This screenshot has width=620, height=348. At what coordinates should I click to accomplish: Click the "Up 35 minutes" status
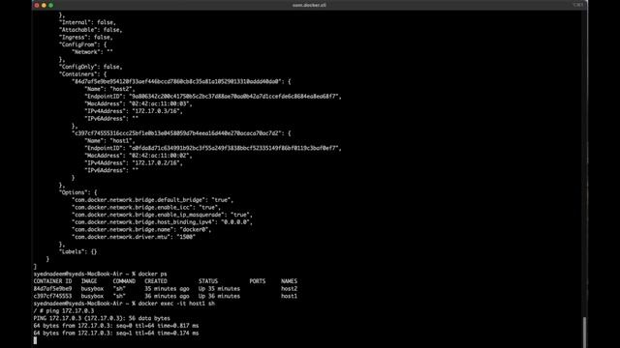(219, 289)
